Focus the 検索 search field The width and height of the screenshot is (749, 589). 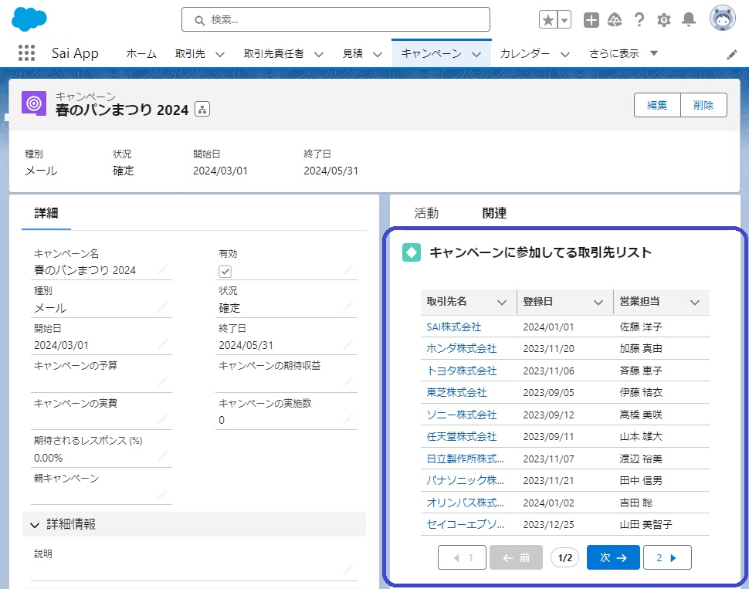pos(336,19)
